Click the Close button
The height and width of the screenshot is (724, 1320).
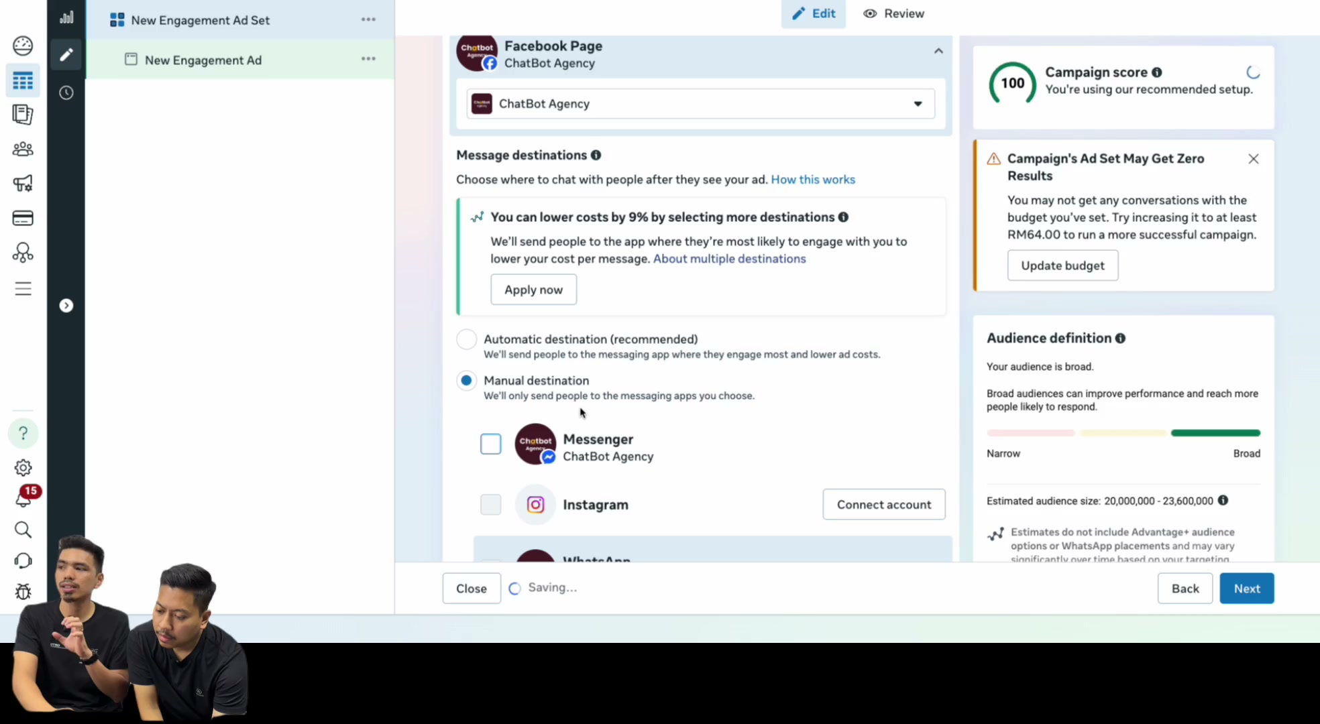[471, 589]
